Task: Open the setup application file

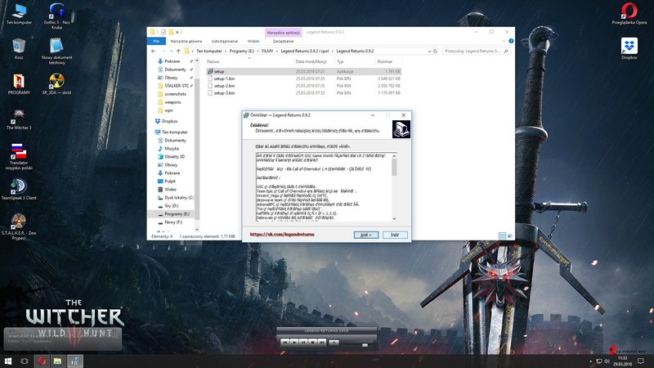Action: [x=218, y=72]
